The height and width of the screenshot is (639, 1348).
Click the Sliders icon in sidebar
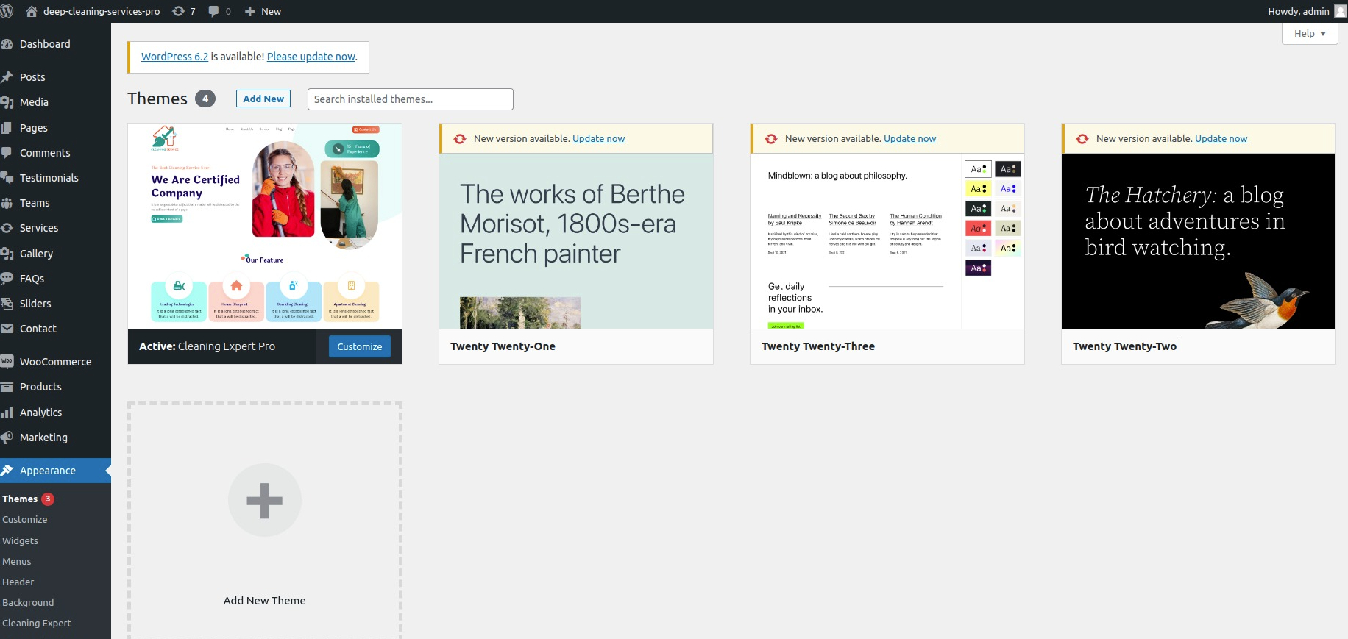7,304
